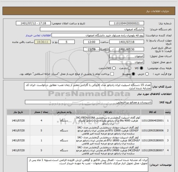Select item code 115112006402​0001
The height and width of the screenshot is (172, 178).
point(153,120)
